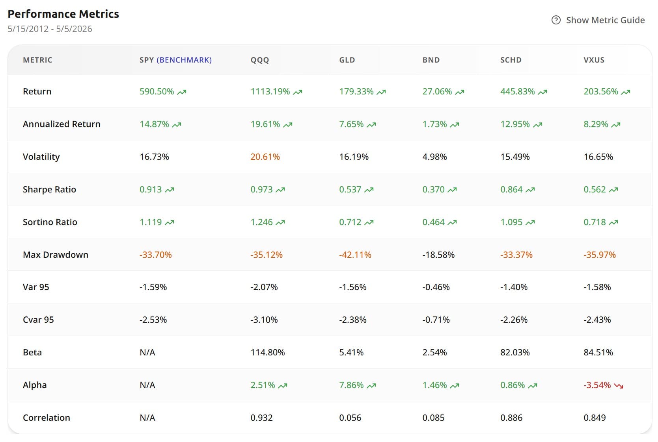Click GLD correlation value 0.056
The image size is (658, 442).
[x=350, y=418]
